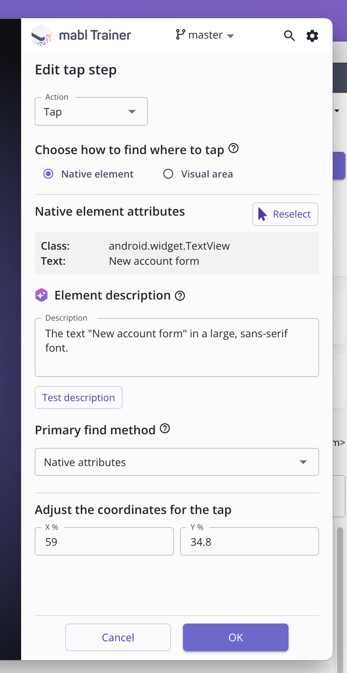Click the mabl Trainer logo icon
Image resolution: width=347 pixels, height=673 pixels.
pos(41,36)
